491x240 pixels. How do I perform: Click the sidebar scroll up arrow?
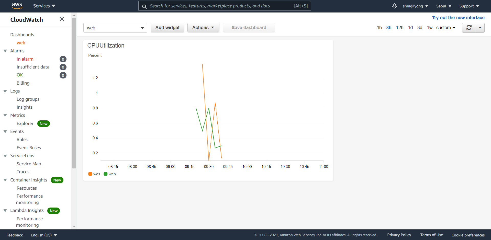[74, 16]
